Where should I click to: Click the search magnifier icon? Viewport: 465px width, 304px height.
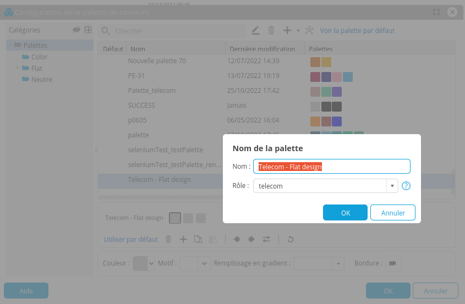click(x=106, y=31)
